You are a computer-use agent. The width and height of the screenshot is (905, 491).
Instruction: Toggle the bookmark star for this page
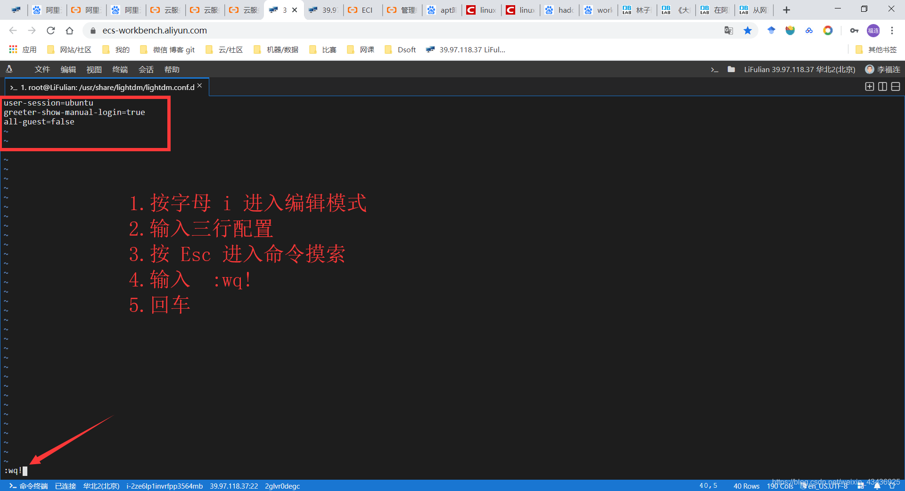(x=748, y=30)
